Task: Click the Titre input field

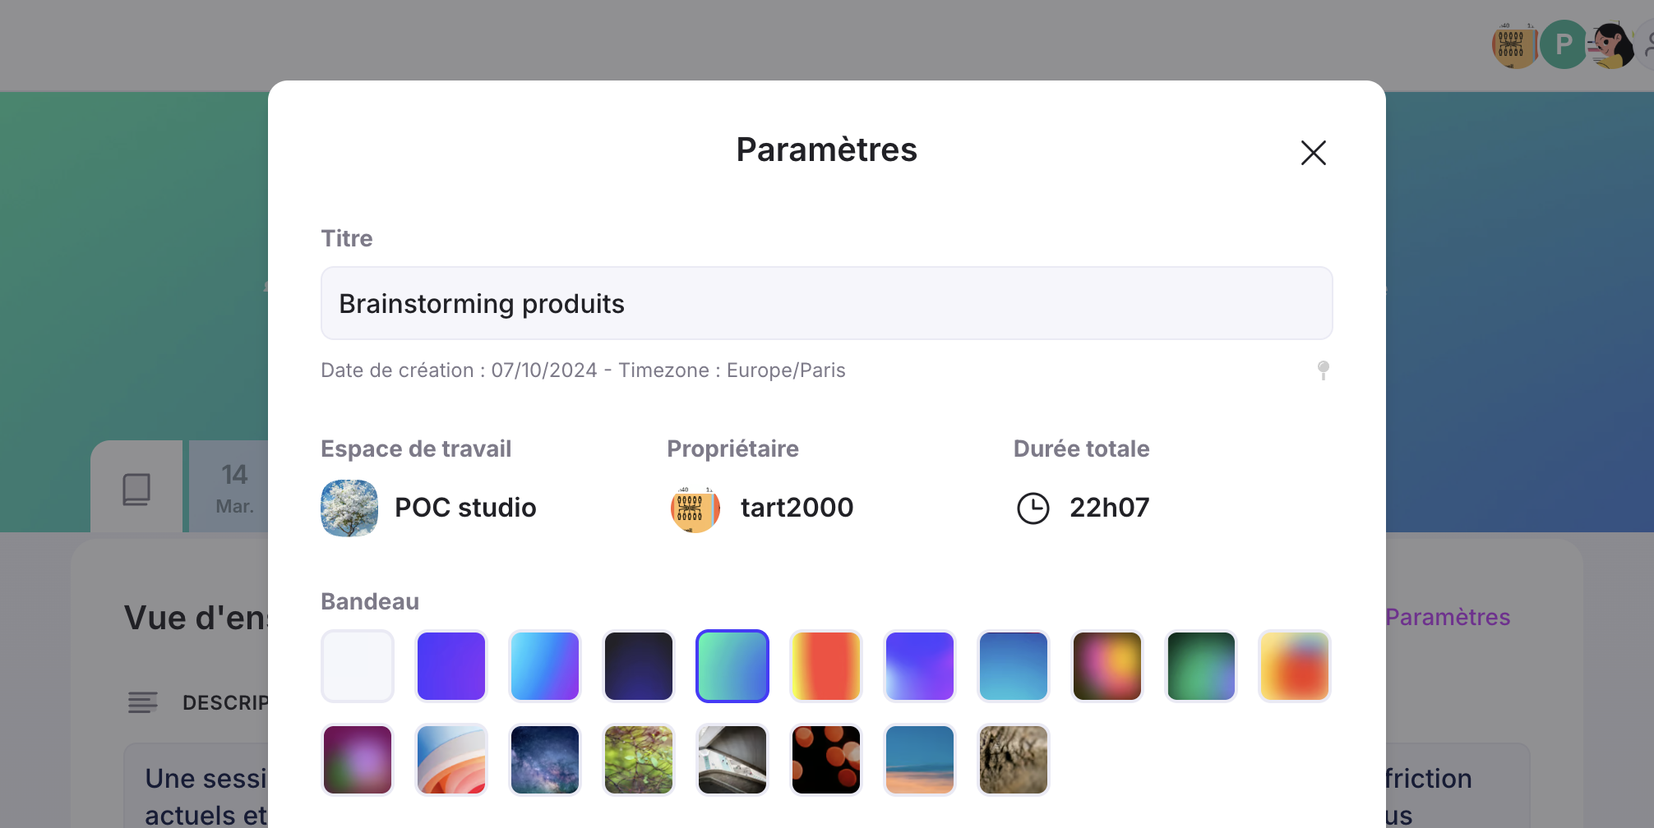Action: 826,303
